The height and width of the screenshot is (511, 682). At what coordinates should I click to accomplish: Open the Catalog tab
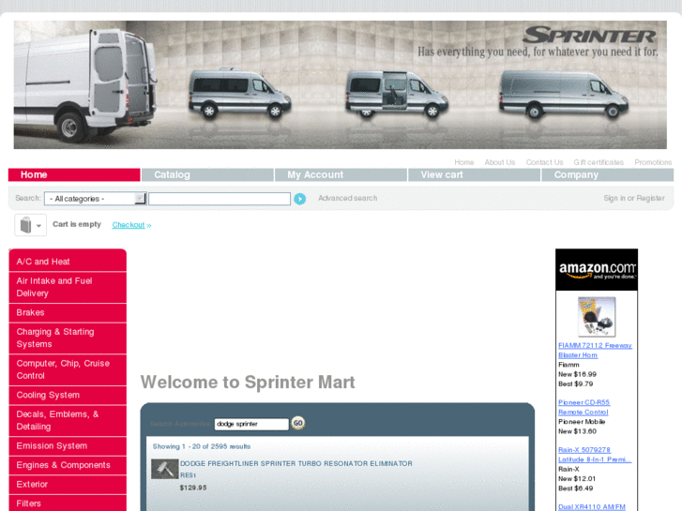(x=207, y=174)
